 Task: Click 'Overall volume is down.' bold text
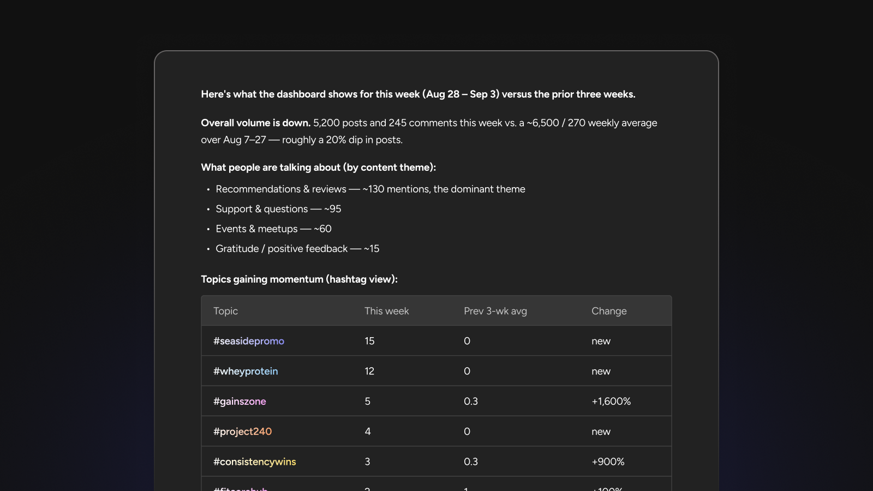[255, 123]
